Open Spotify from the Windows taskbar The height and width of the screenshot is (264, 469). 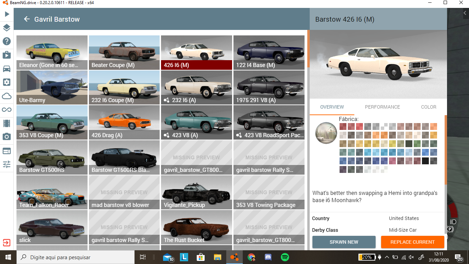[x=285, y=257]
